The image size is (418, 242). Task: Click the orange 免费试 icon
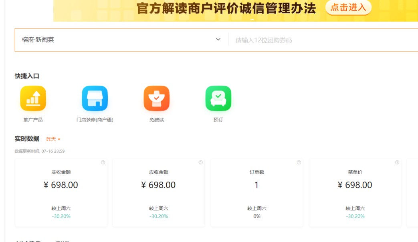[x=157, y=98]
